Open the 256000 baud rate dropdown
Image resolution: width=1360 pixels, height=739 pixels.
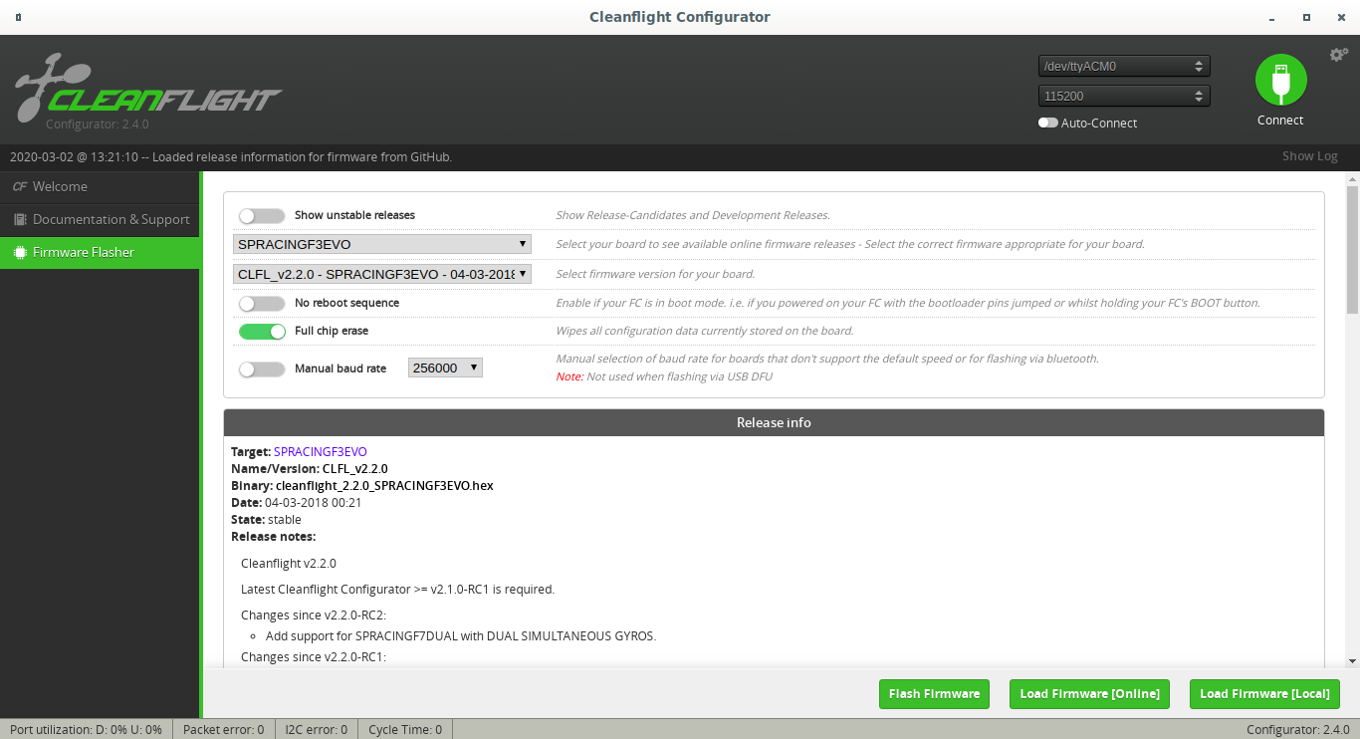click(x=445, y=369)
